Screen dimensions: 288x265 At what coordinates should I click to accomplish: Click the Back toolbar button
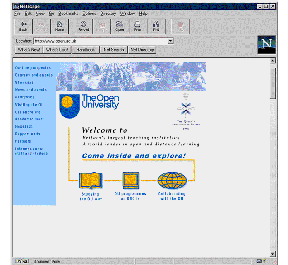pos(23,27)
